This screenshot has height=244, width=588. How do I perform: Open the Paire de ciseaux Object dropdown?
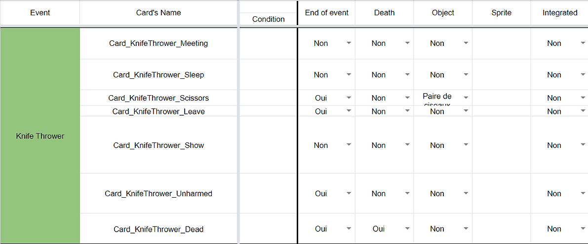(466, 98)
